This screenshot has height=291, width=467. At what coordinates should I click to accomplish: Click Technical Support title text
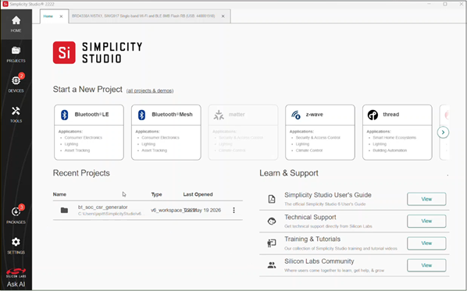point(310,217)
